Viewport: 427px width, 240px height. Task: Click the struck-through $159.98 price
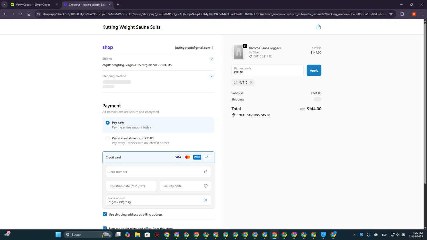(x=317, y=48)
